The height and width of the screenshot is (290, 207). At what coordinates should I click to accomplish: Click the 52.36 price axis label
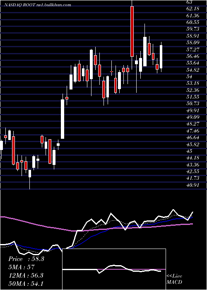coord(193,90)
